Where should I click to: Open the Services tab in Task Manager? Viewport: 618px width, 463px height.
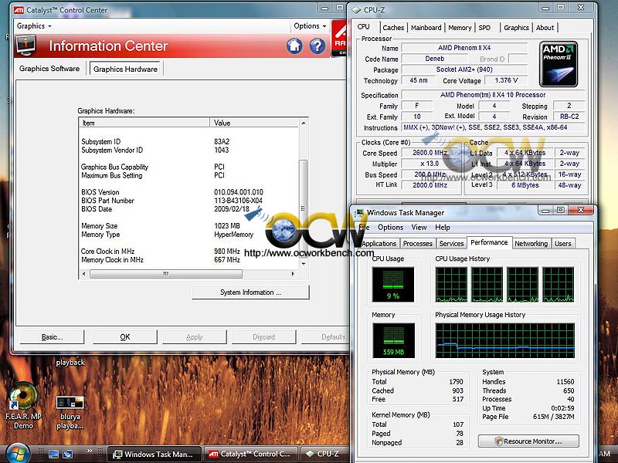[x=451, y=244]
